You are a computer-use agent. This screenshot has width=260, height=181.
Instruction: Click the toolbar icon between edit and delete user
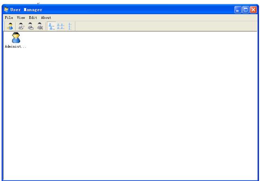[30, 27]
